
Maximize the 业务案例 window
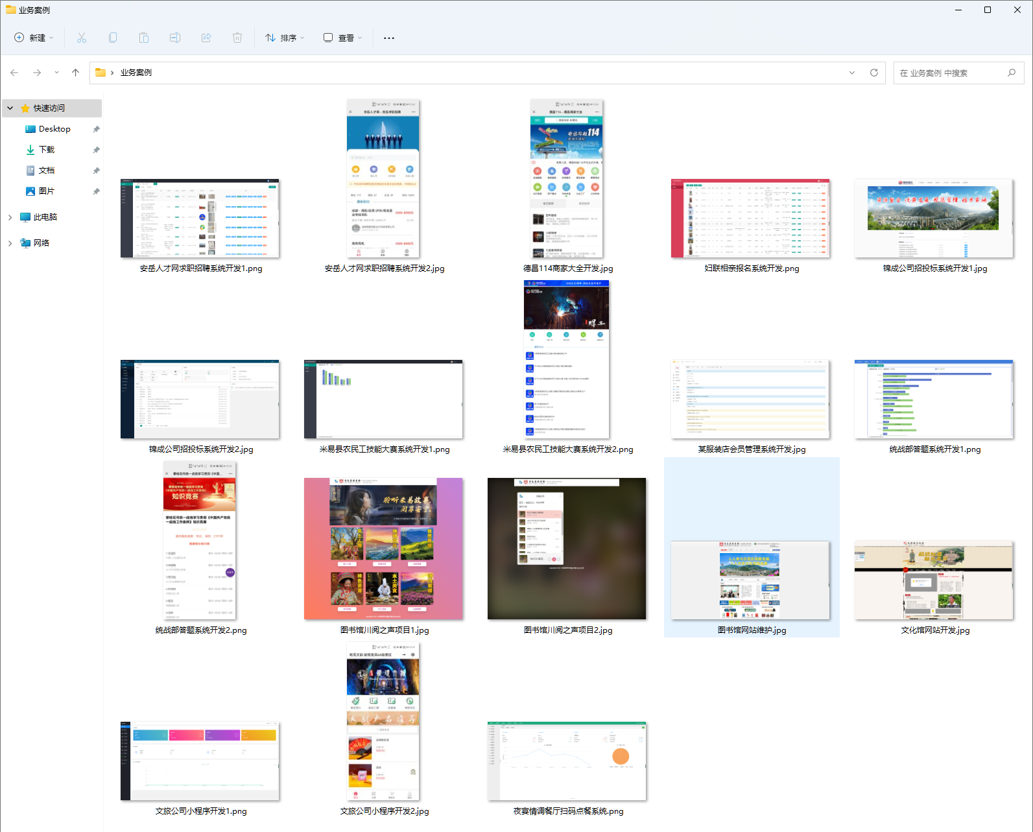pos(988,10)
